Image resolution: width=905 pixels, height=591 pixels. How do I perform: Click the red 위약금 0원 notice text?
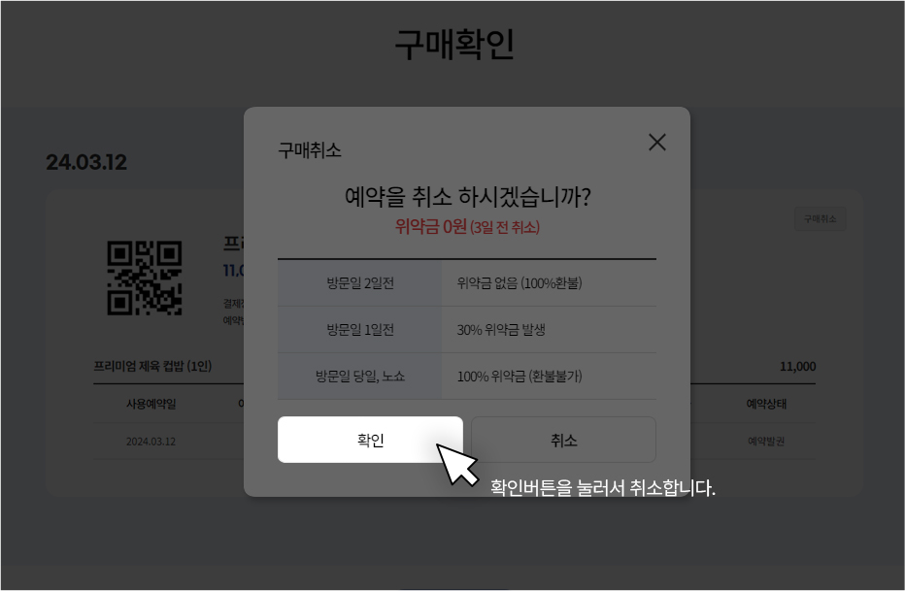(467, 224)
